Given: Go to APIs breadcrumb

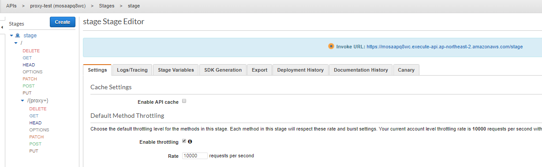Looking at the screenshot, I should [x=11, y=6].
